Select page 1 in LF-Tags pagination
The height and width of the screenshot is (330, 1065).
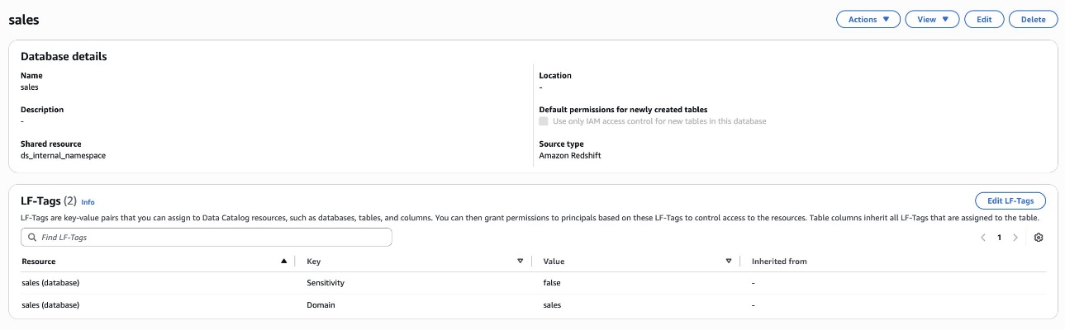[x=999, y=238]
